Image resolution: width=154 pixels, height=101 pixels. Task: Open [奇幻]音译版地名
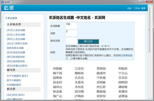16,57
